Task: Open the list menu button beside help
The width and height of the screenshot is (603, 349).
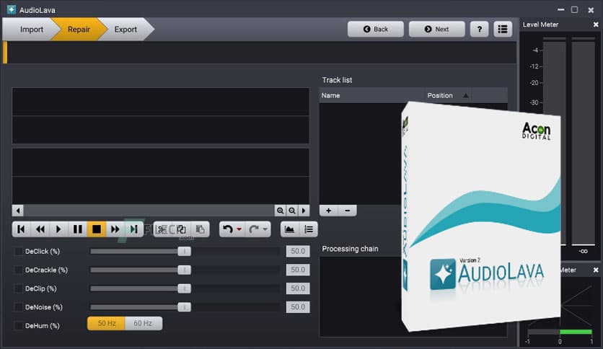Action: 503,30
